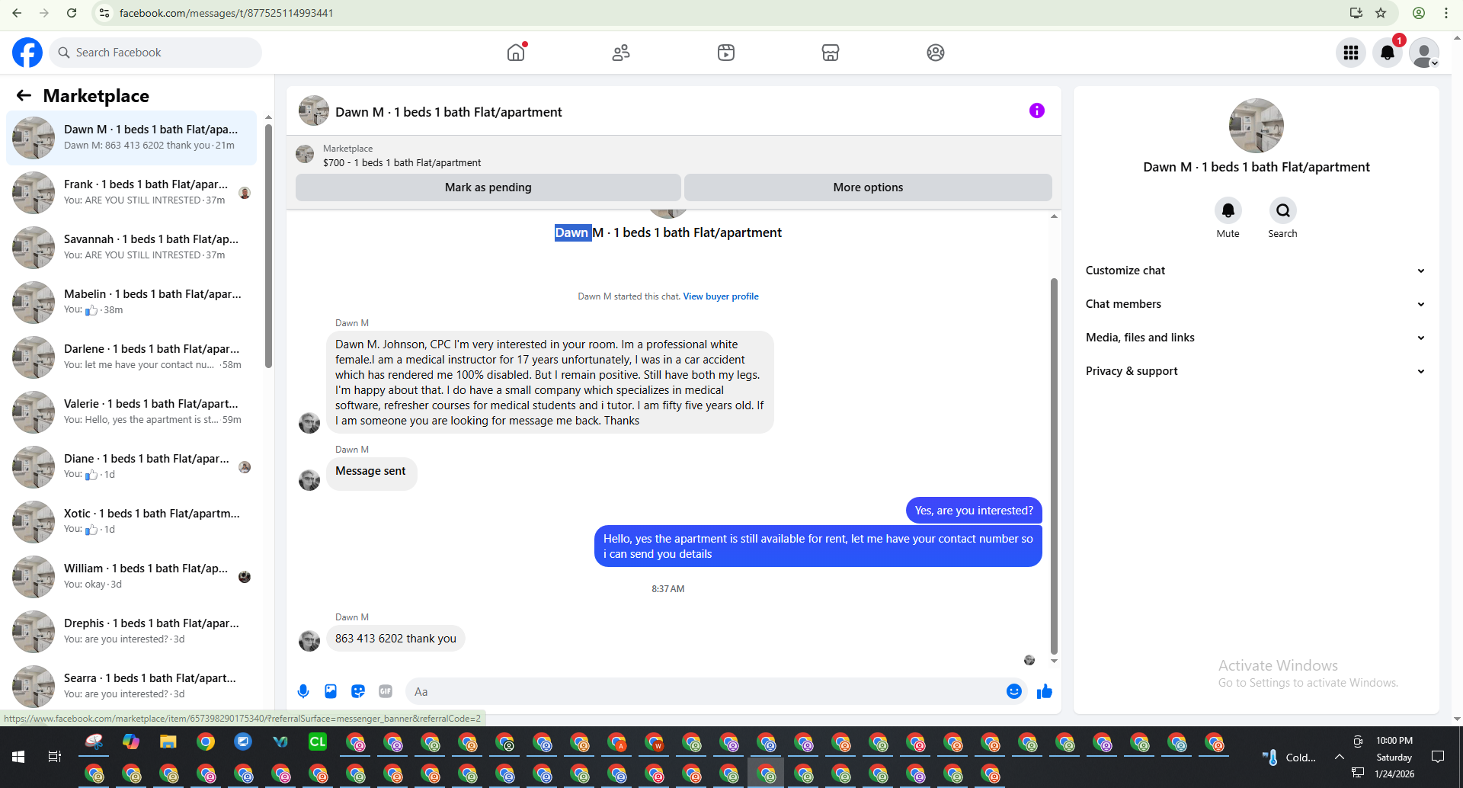1463x788 pixels.
Task: Open the Windows notification center icon
Action: pos(1438,757)
